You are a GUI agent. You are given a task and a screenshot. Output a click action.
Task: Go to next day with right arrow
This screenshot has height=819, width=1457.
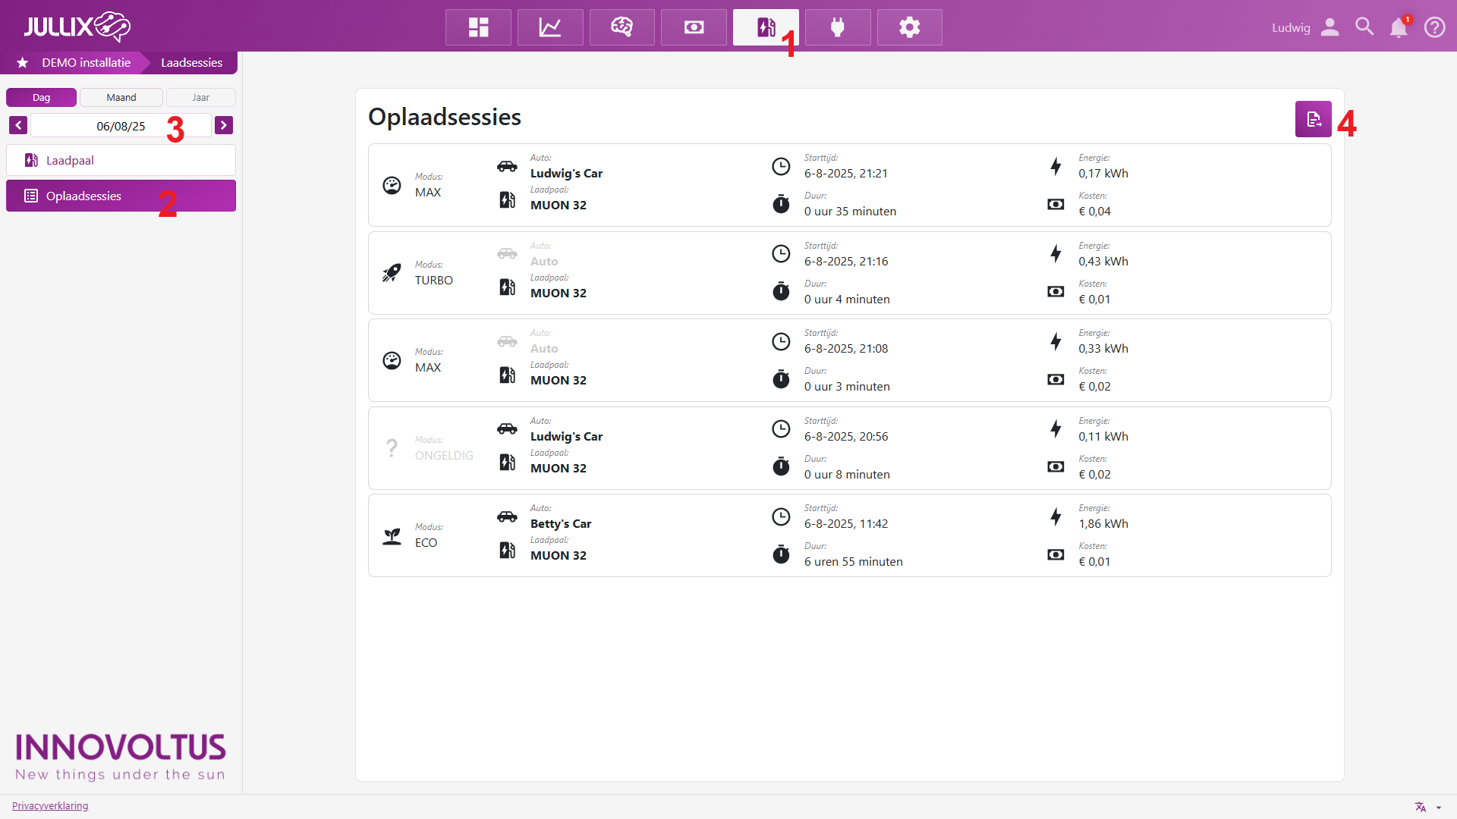pos(223,125)
